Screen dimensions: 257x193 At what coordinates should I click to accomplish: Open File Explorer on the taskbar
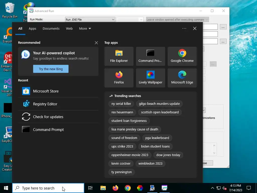click(103, 188)
